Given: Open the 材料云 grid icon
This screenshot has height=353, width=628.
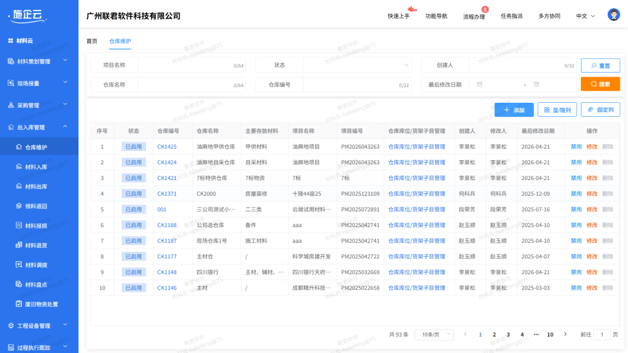Looking at the screenshot, I should pos(10,41).
